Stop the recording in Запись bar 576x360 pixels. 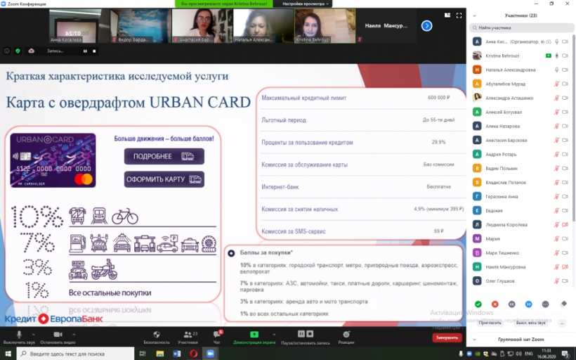pyautogui.click(x=94, y=51)
